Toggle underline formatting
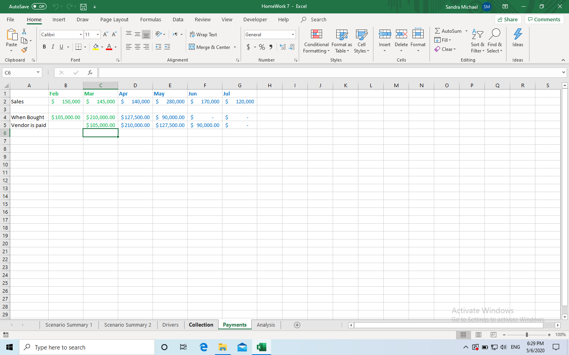Viewport: 569px width, 355px height. (x=61, y=47)
